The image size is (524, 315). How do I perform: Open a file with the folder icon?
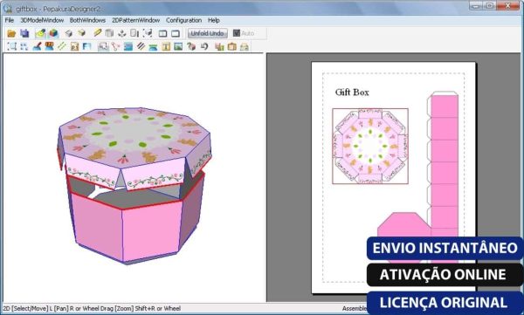pos(11,33)
